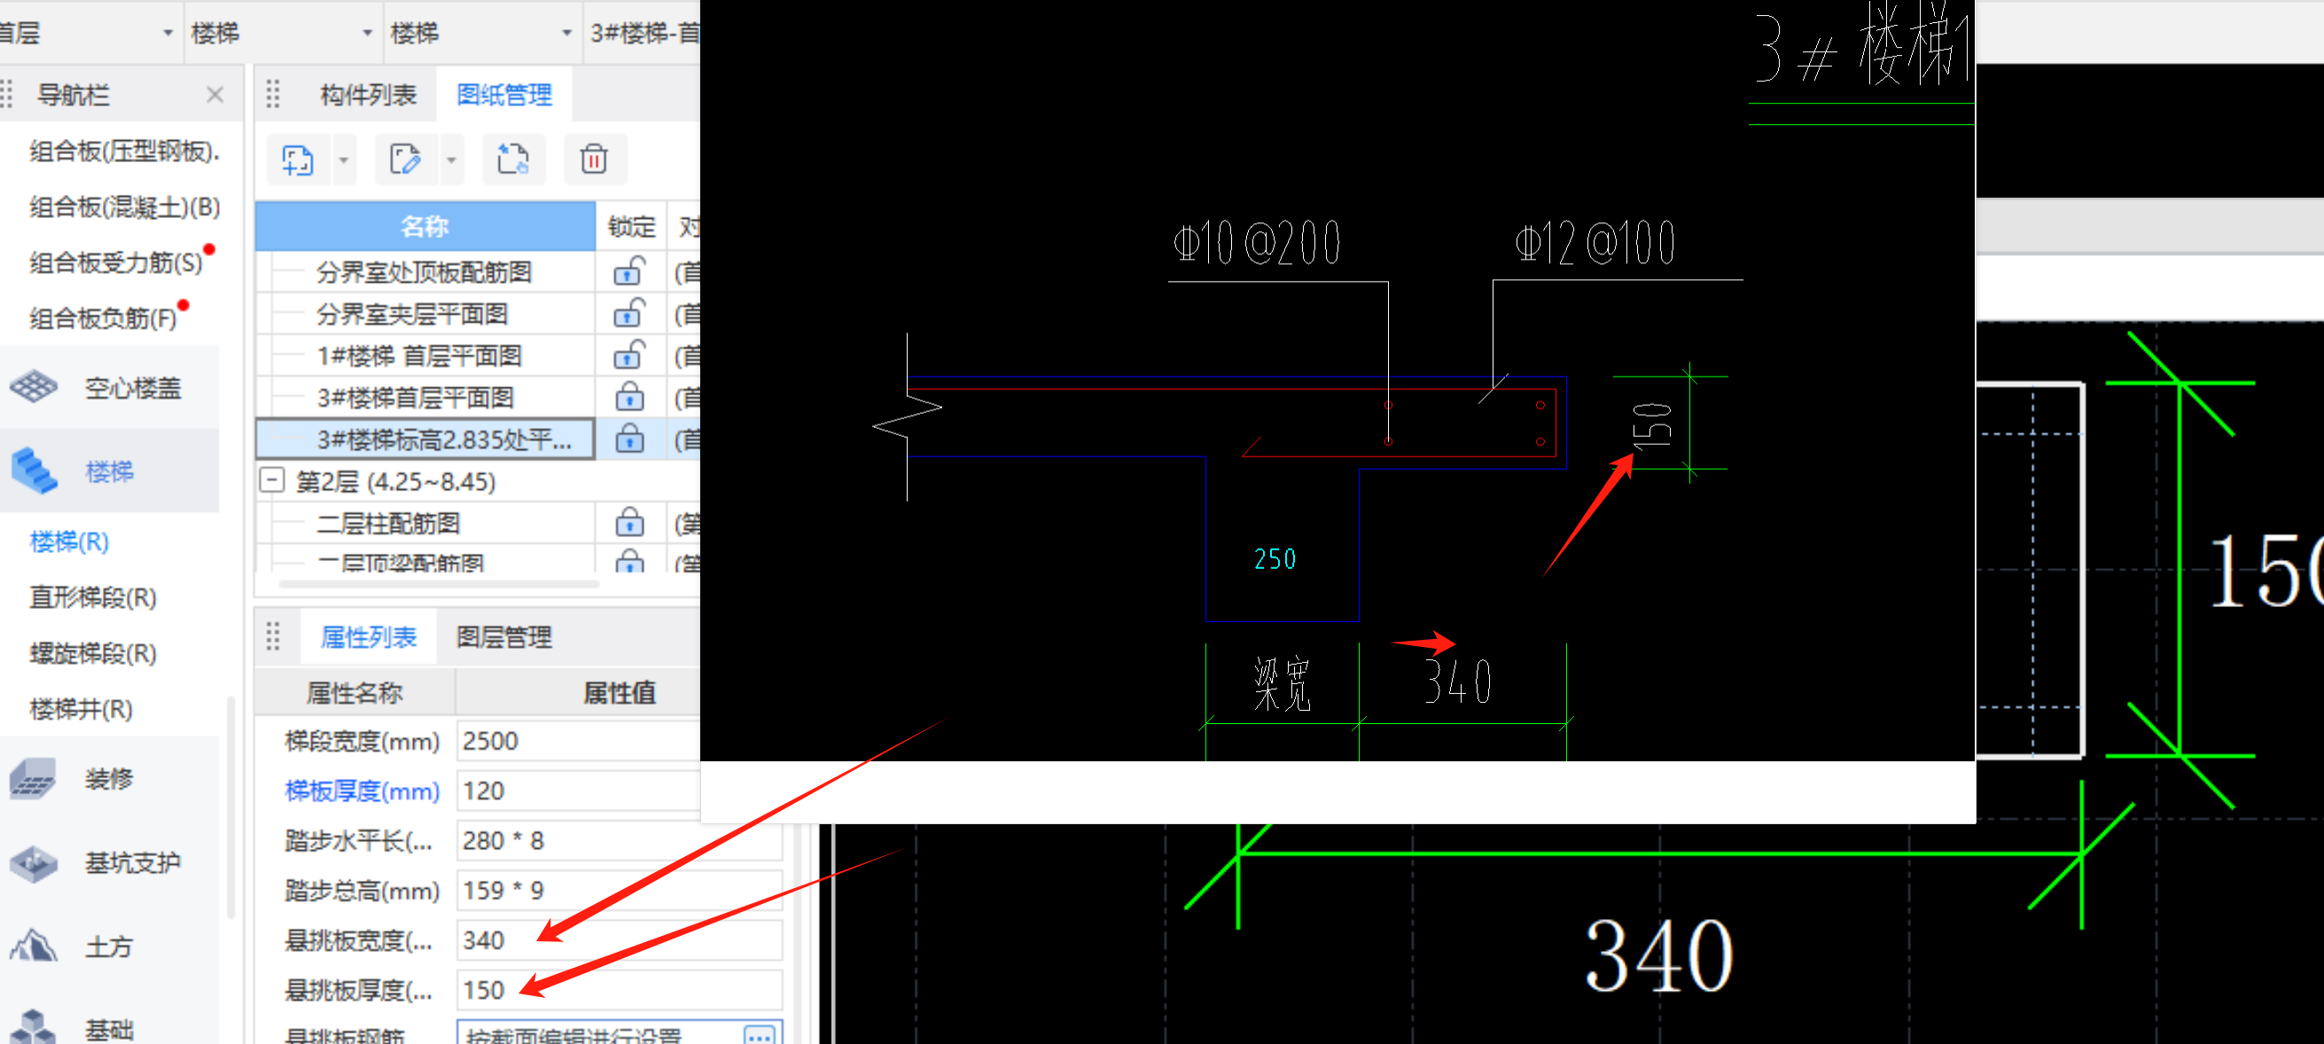Click the edit drawing icon
Screen dimensions: 2324x1044
[405, 160]
